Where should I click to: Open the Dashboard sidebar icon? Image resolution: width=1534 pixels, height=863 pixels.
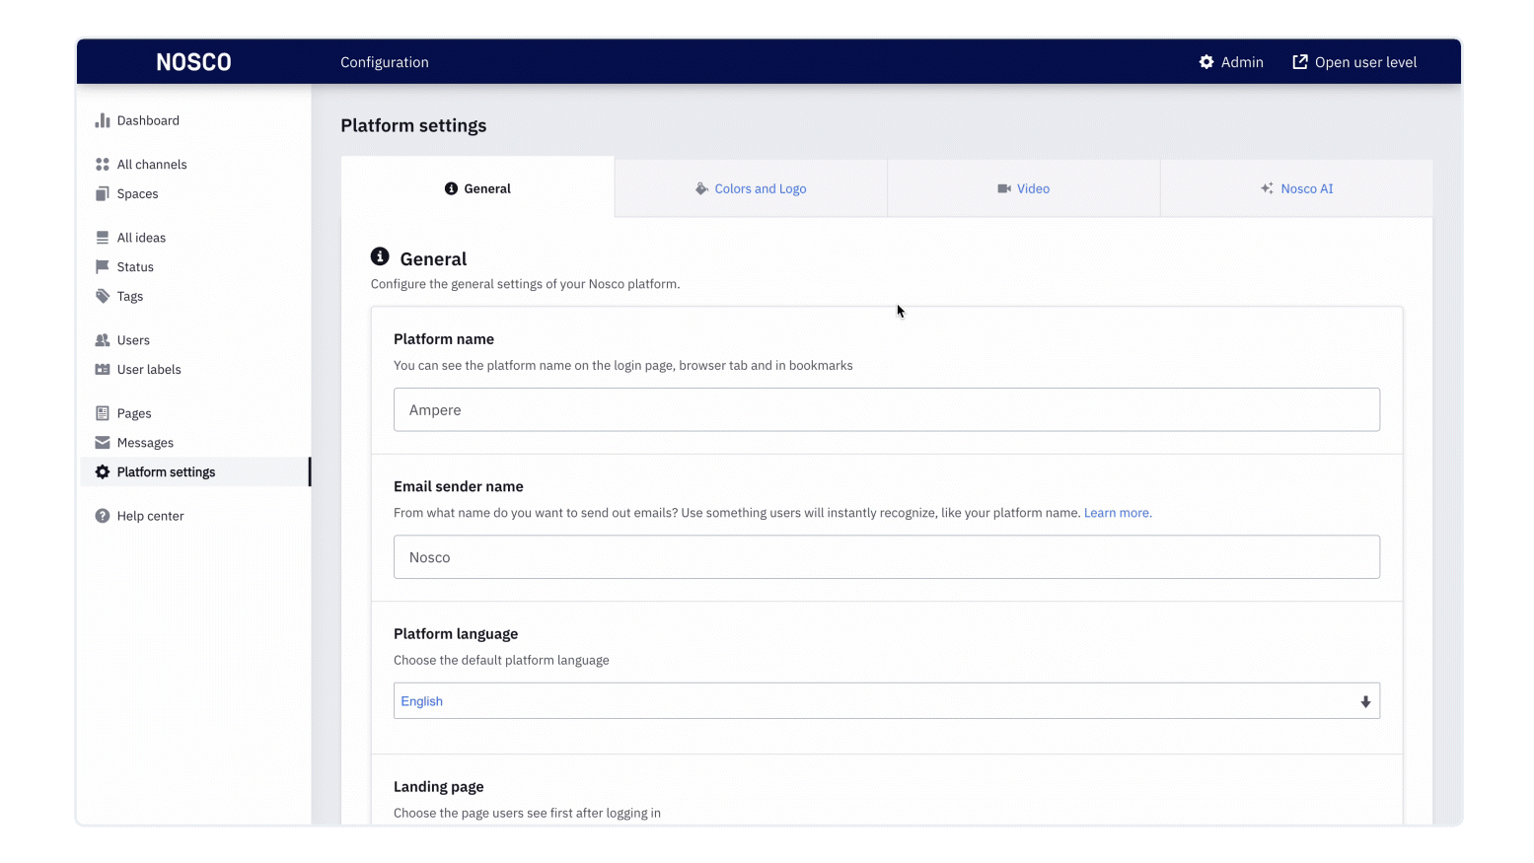103,119
